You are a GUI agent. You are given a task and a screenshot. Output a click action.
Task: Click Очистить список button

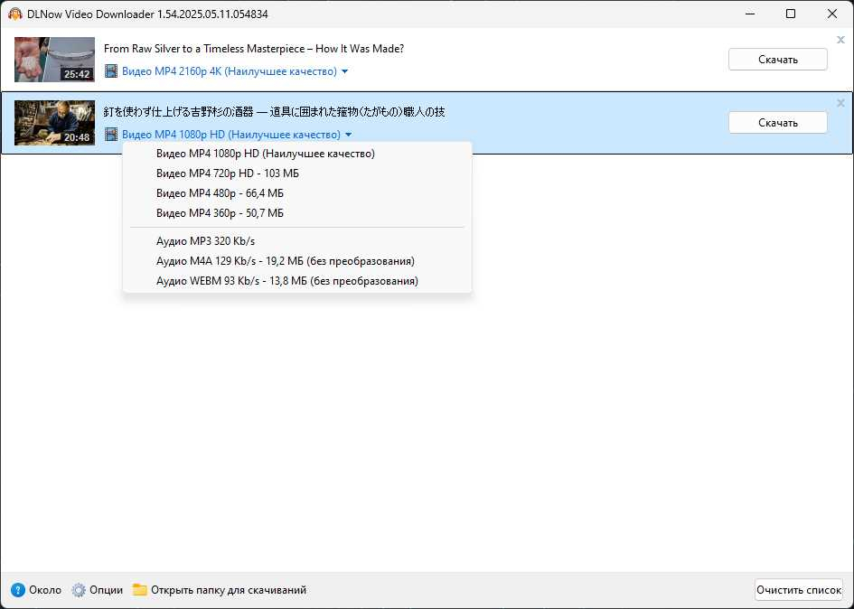tap(799, 590)
